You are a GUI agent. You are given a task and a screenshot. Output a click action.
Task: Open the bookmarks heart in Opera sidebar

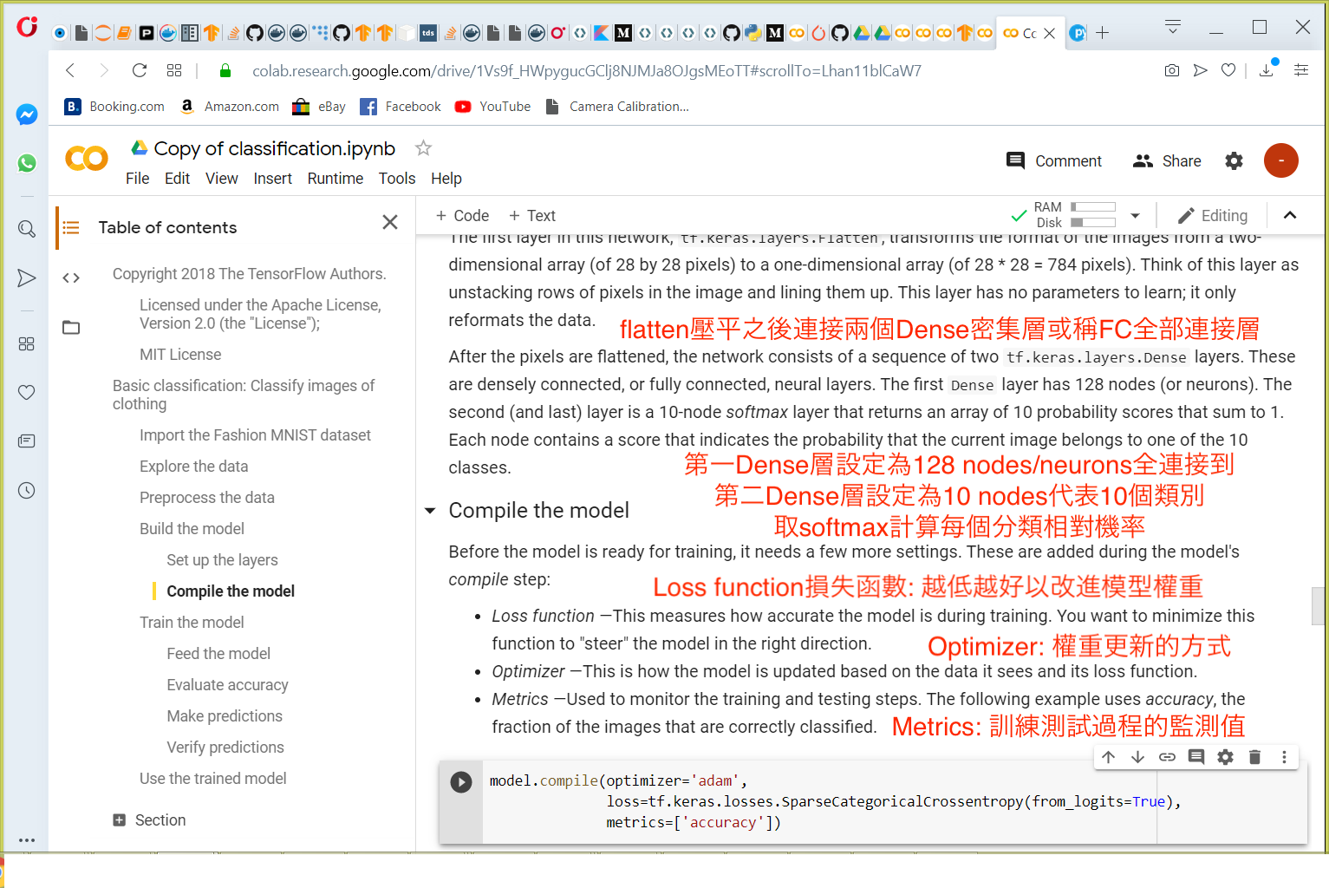(27, 392)
